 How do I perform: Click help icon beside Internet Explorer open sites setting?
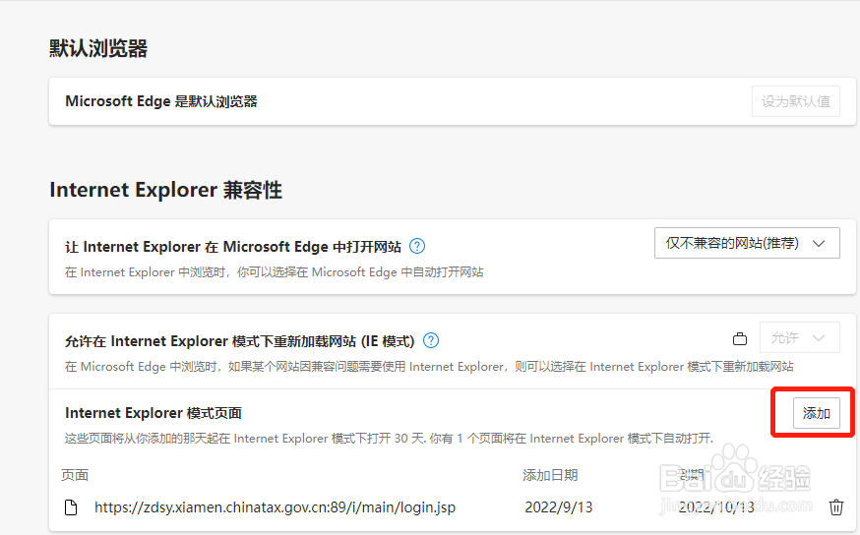417,246
